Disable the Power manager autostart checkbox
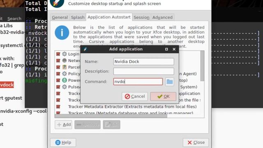 coord(58,80)
